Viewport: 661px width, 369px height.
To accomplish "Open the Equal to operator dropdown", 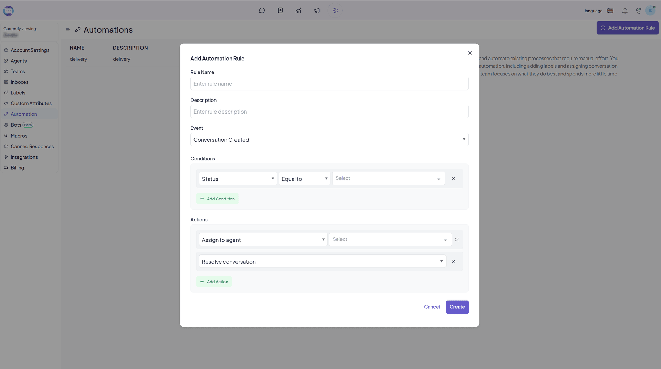I will pos(304,179).
